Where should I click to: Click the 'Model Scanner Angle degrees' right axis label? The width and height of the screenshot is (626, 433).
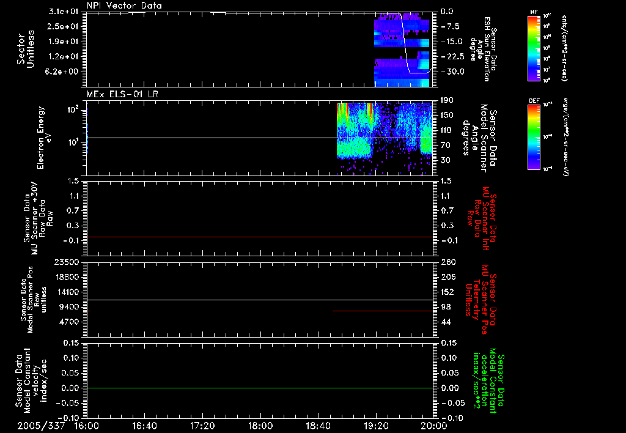(x=479, y=138)
